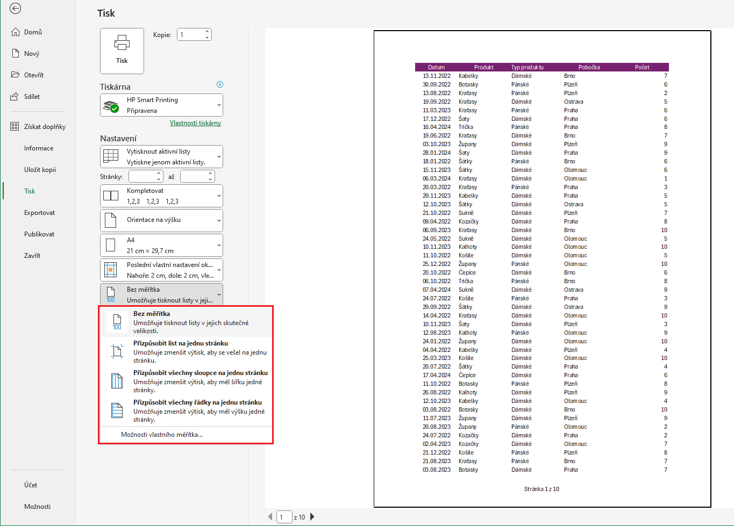Click the Typ produktu header in preview
Viewport: 734px width, 526px height.
528,67
